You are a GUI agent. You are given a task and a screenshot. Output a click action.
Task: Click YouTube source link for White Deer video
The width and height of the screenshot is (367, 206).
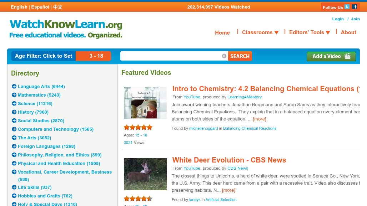pyautogui.click(x=192, y=168)
